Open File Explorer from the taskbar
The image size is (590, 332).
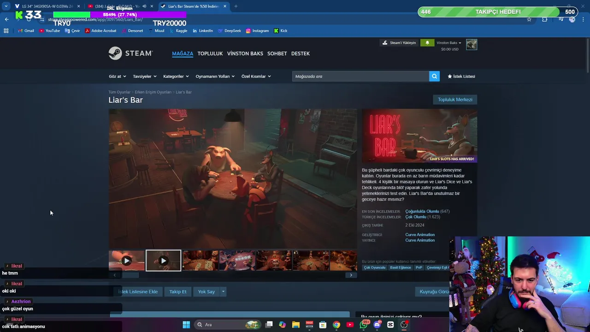296,325
